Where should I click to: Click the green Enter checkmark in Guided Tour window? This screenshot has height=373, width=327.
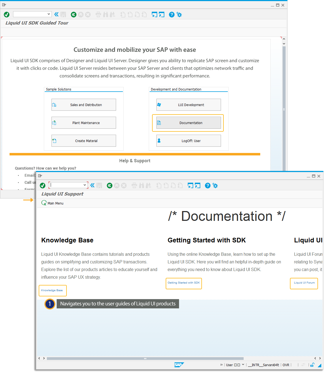point(7,14)
